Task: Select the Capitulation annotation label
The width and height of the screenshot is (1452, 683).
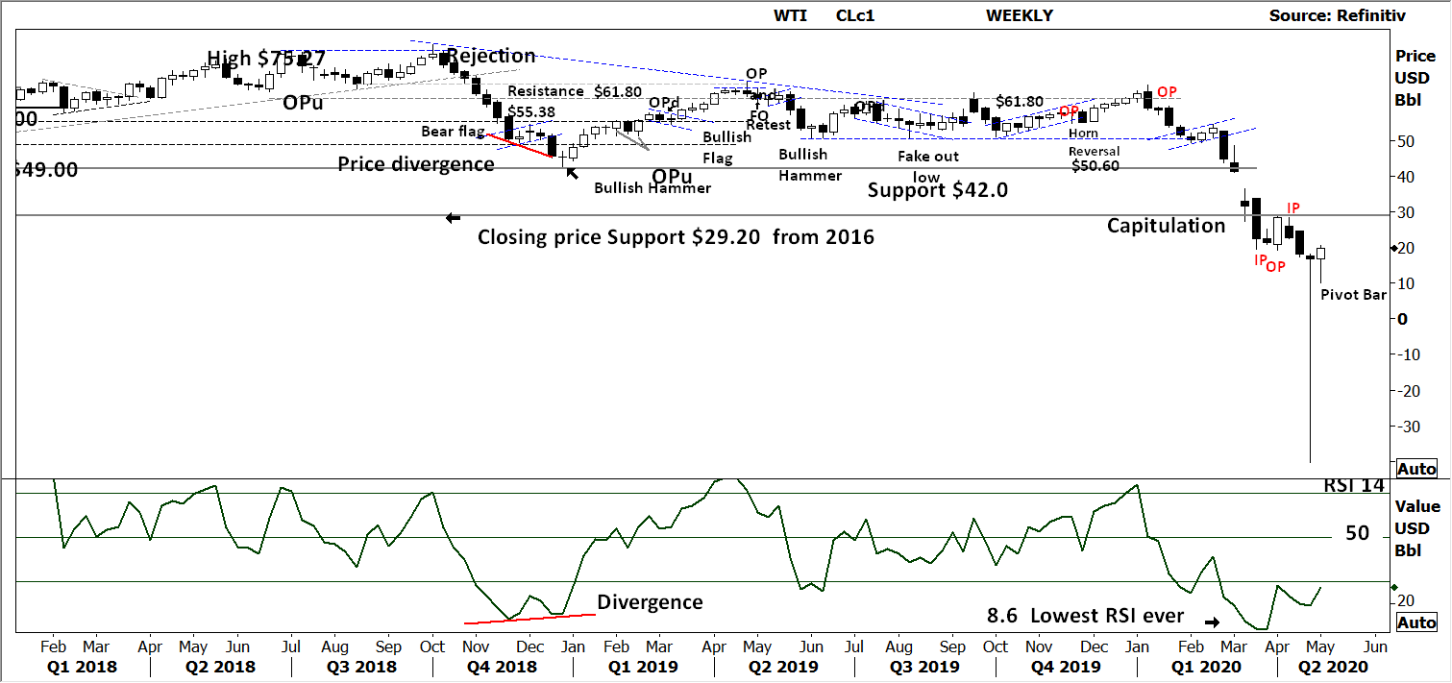Action: (x=1167, y=225)
